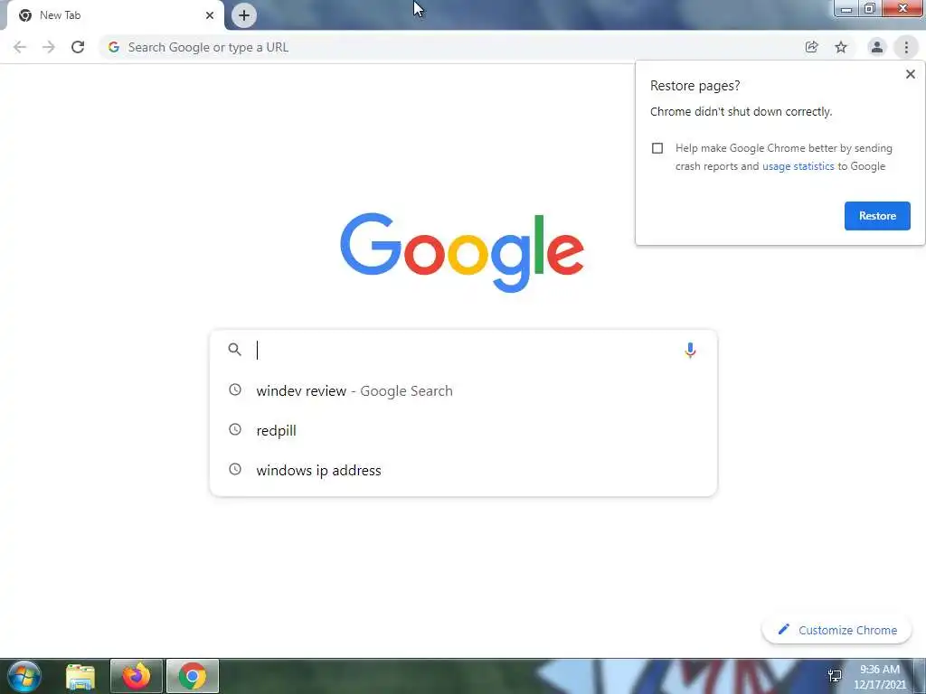The width and height of the screenshot is (926, 694).
Task: Open the Windows Start menu
Action: 24,676
